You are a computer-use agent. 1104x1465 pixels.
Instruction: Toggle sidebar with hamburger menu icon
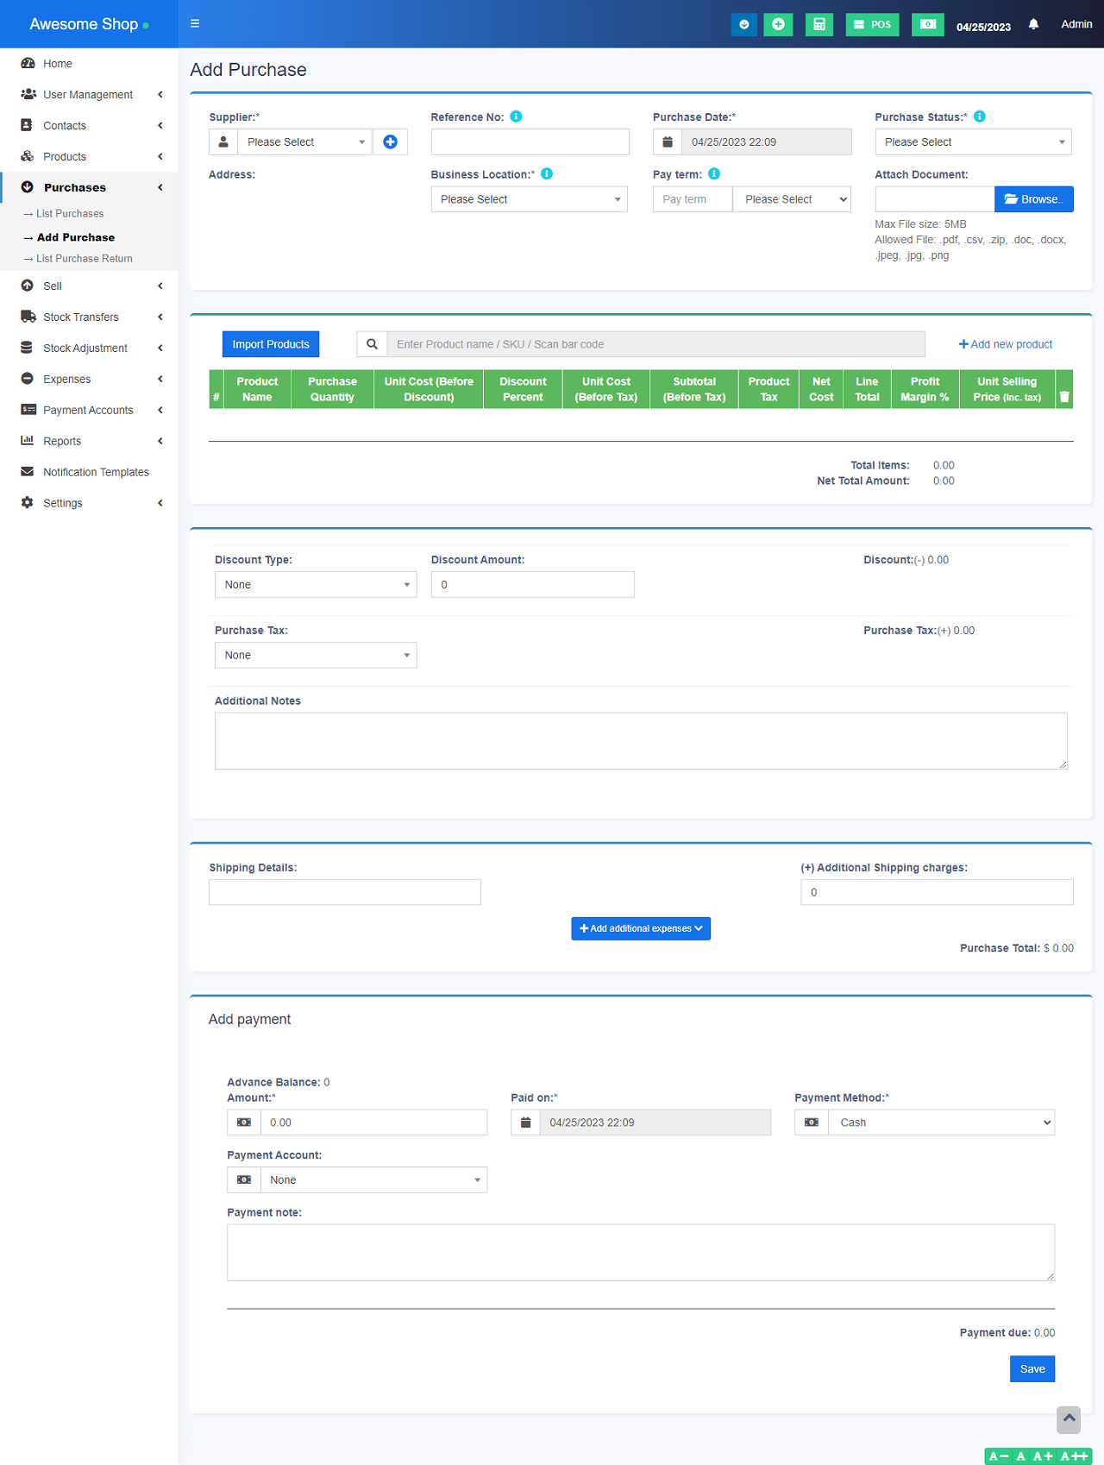point(195,24)
